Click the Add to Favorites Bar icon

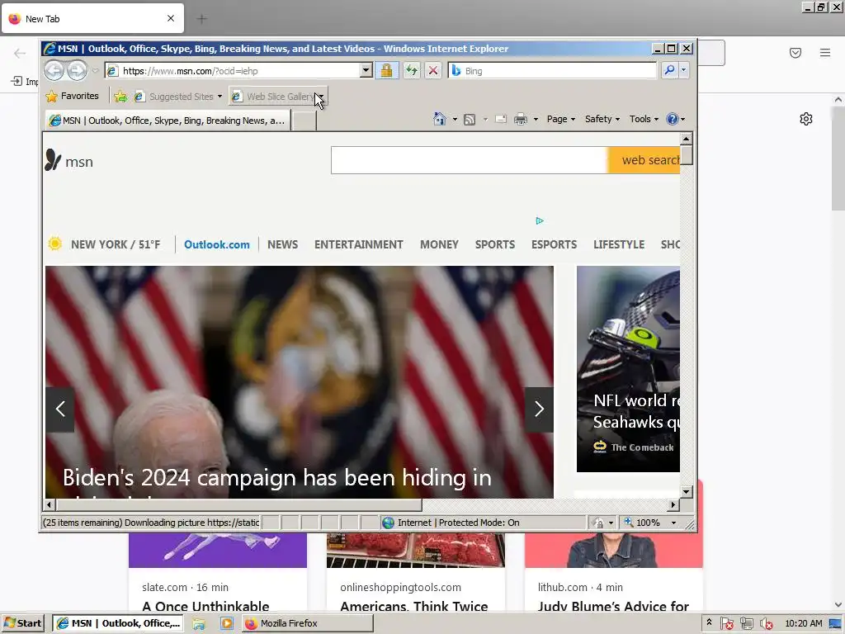click(120, 97)
